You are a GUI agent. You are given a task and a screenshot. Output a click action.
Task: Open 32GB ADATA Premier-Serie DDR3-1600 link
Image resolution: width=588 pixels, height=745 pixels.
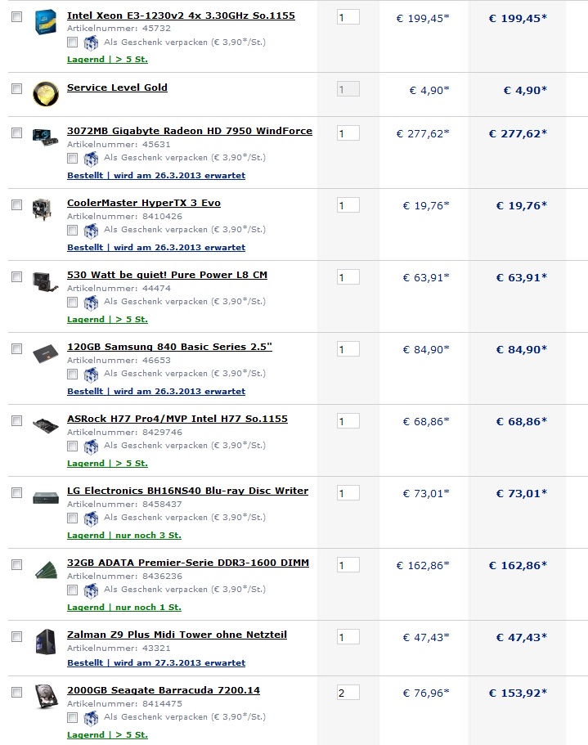188,563
